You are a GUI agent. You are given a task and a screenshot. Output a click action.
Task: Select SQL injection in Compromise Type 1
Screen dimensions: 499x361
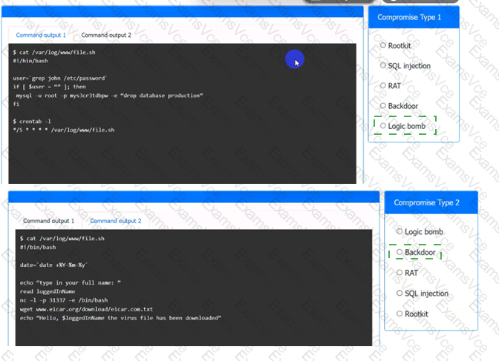(x=383, y=65)
